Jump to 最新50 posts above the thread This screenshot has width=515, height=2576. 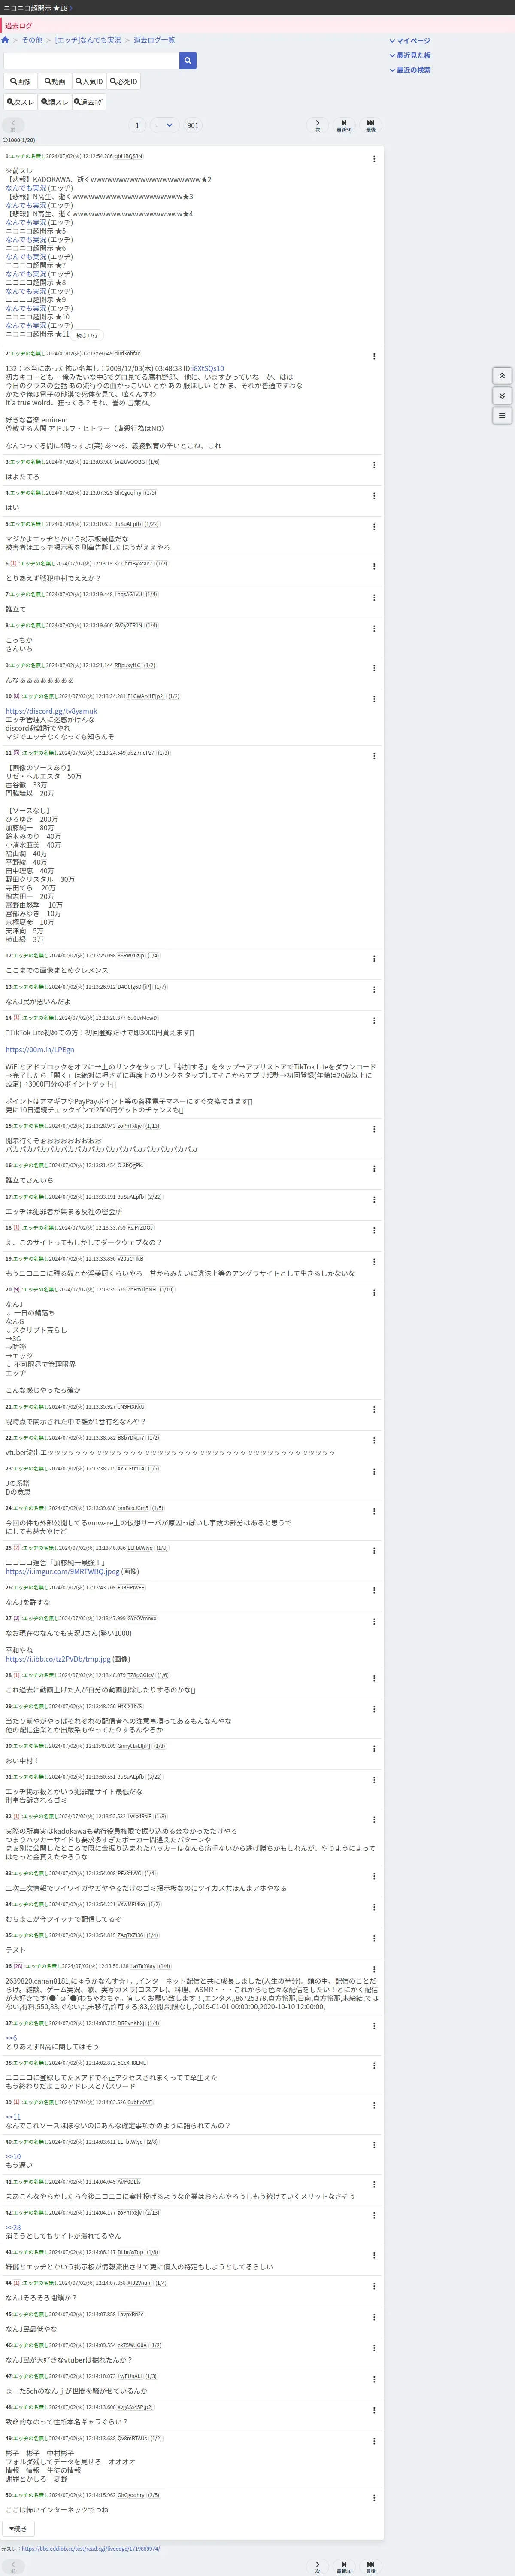click(344, 126)
